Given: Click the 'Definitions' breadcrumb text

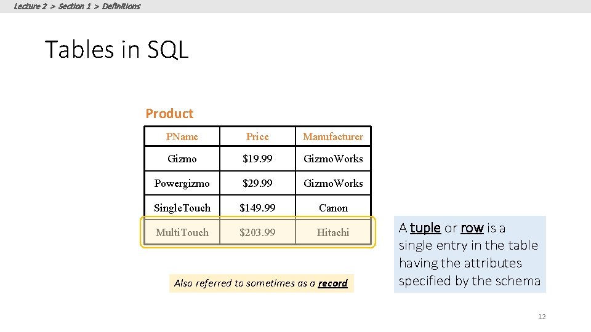Looking at the screenshot, I should tap(121, 6).
